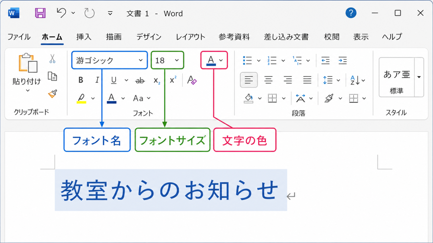The image size is (433, 243).
Task: Open the Aa change case menu
Action: [x=142, y=98]
